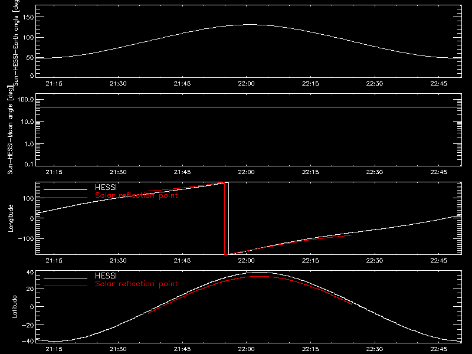Click the '100' tick on Longitude axis
This screenshot has height=354, width=472.
pos(28,198)
